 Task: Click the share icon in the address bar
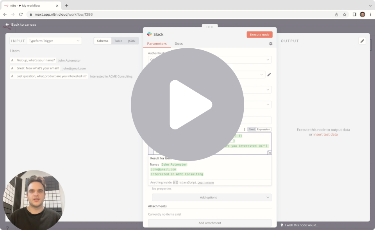pos(336,14)
